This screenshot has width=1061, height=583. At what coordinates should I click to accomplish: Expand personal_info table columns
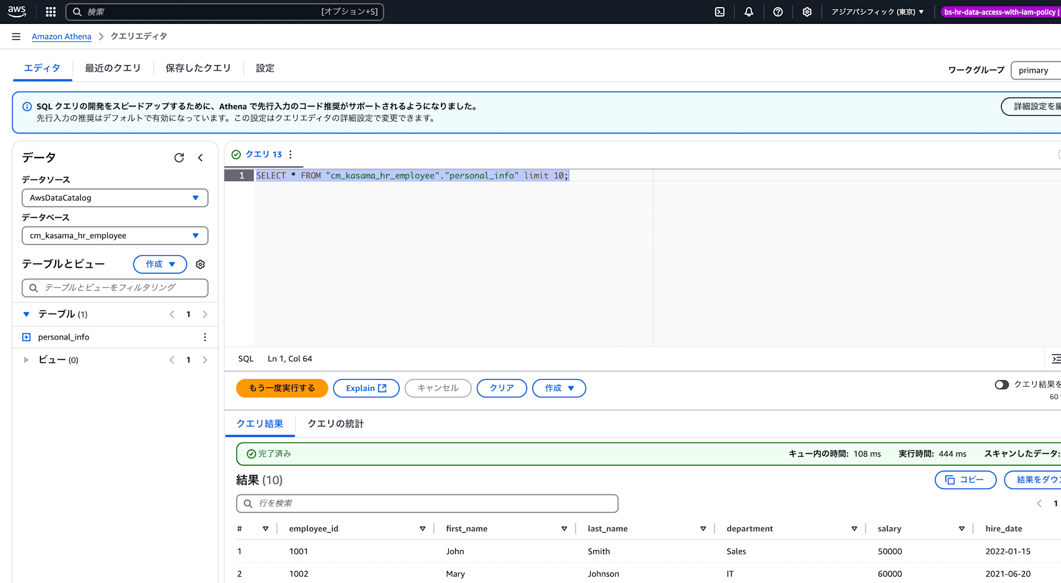tap(27, 337)
